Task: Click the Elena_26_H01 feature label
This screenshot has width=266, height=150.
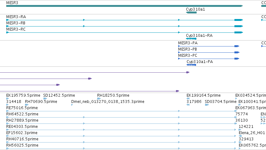Action: point(252,133)
